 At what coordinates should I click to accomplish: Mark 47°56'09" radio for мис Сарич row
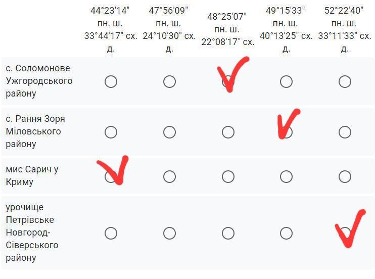coord(170,176)
